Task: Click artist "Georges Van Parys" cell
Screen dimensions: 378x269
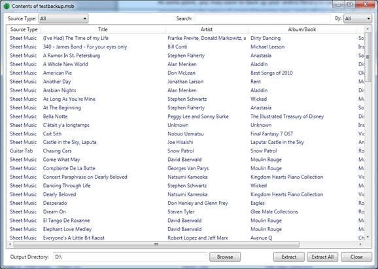Action: tap(188, 168)
